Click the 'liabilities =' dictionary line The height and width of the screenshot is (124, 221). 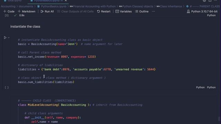87,70
